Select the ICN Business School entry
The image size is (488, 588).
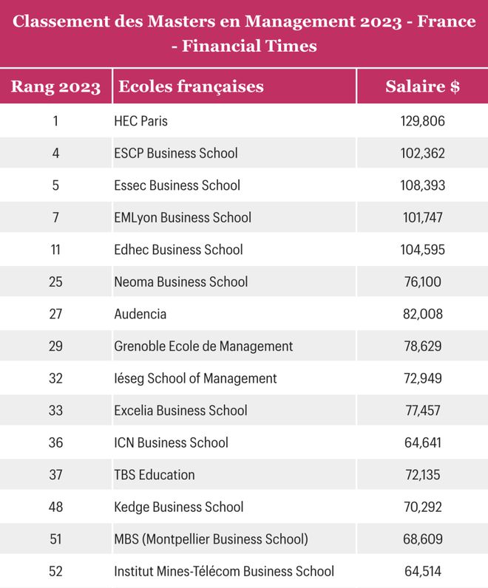click(x=172, y=442)
